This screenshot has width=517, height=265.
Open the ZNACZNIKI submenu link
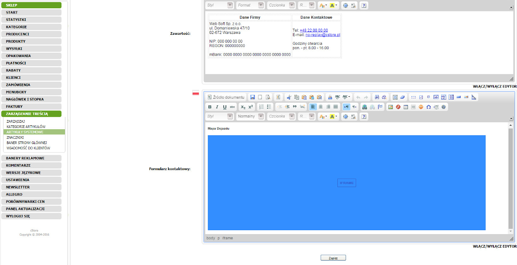[16, 138]
